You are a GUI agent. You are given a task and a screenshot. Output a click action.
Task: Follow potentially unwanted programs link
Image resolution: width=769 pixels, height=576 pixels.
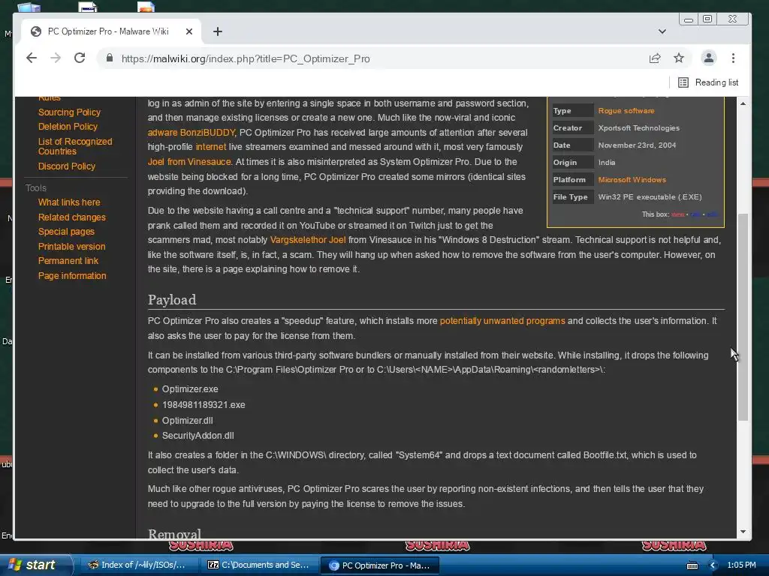(502, 321)
